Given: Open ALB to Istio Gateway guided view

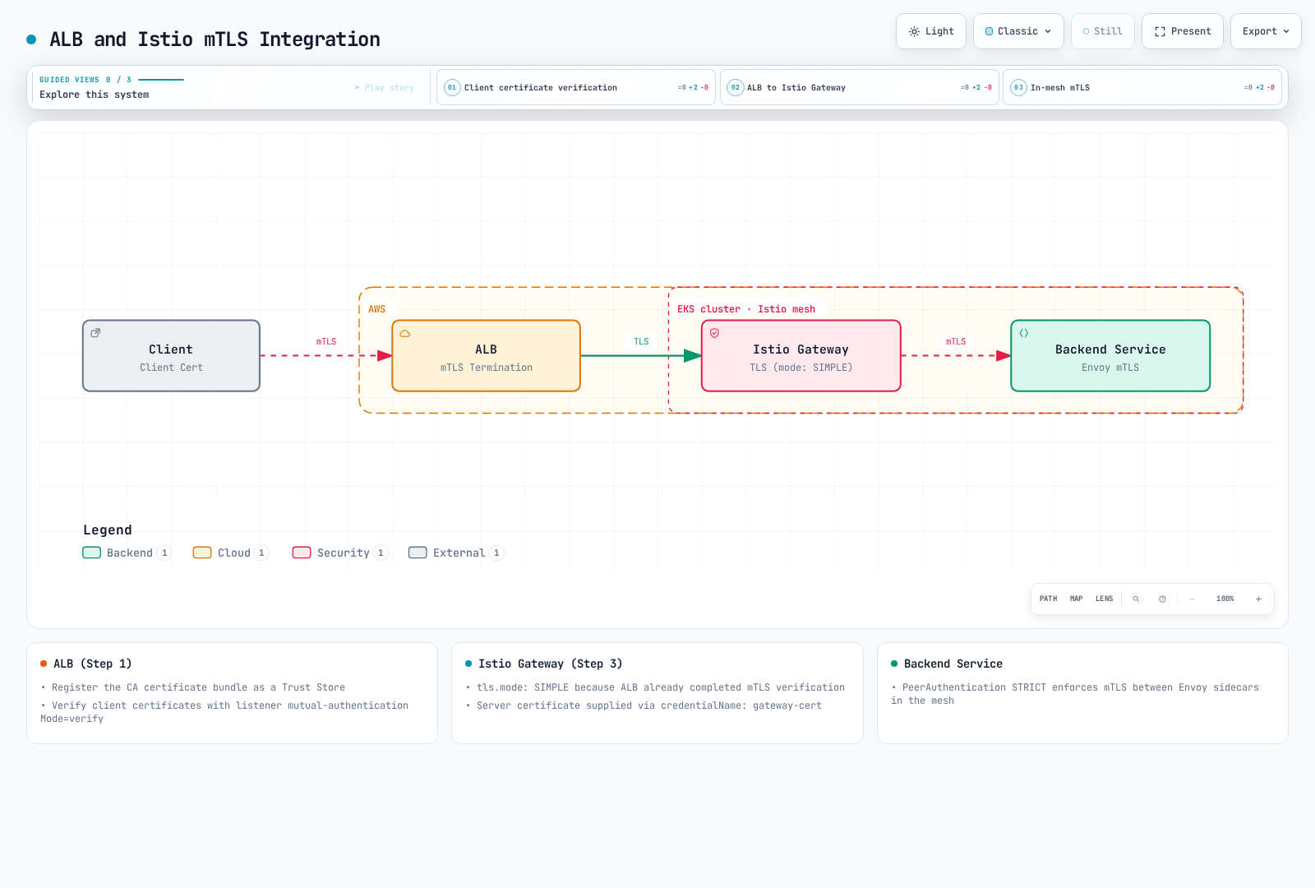Looking at the screenshot, I should [x=860, y=87].
